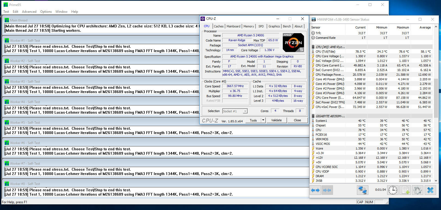
Task: Click HWiNFO Sensor column header
Action: click(x=328, y=27)
